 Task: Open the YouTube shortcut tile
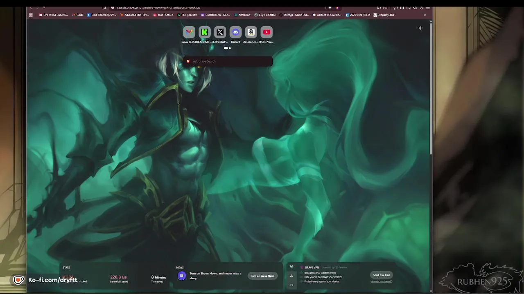click(267, 32)
